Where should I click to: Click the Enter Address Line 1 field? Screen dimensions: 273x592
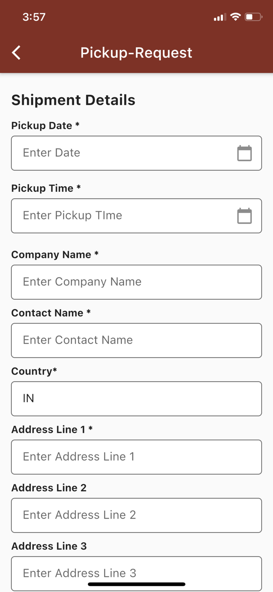click(x=136, y=457)
